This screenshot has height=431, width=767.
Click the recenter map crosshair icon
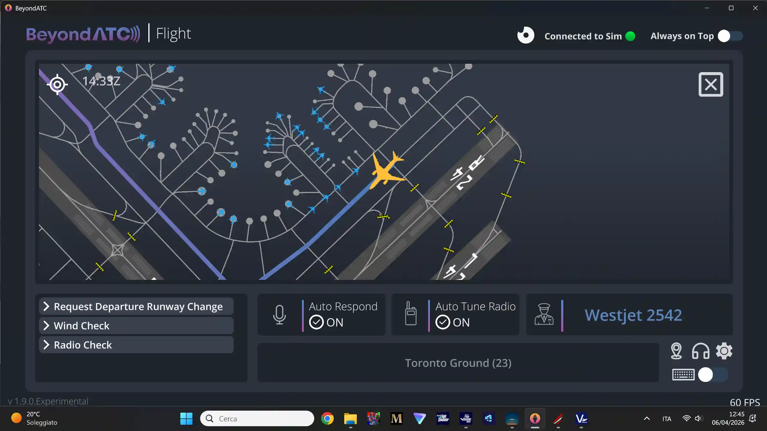point(57,85)
